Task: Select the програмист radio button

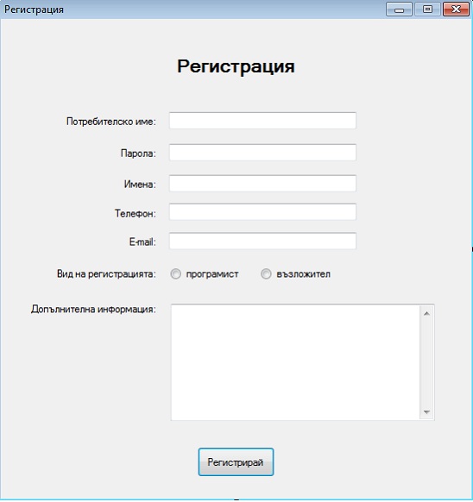Action: tap(175, 274)
